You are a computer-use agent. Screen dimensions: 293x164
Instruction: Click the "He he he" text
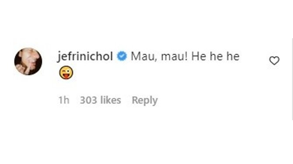tap(216, 57)
